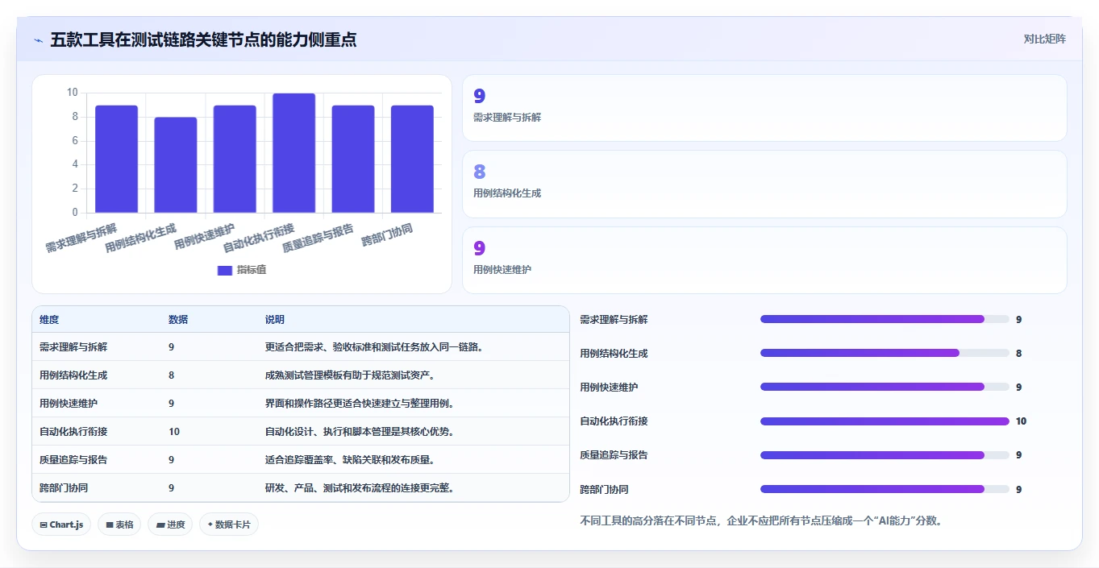Click the 自动化执行衔接 progress bar
This screenshot has height=568, width=1099.
tap(885, 421)
